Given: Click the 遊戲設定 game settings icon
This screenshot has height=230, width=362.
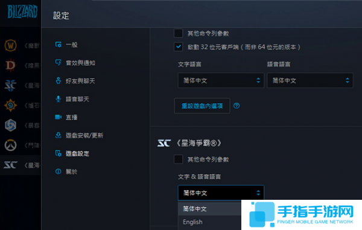Looking at the screenshot, I should click(x=58, y=153).
